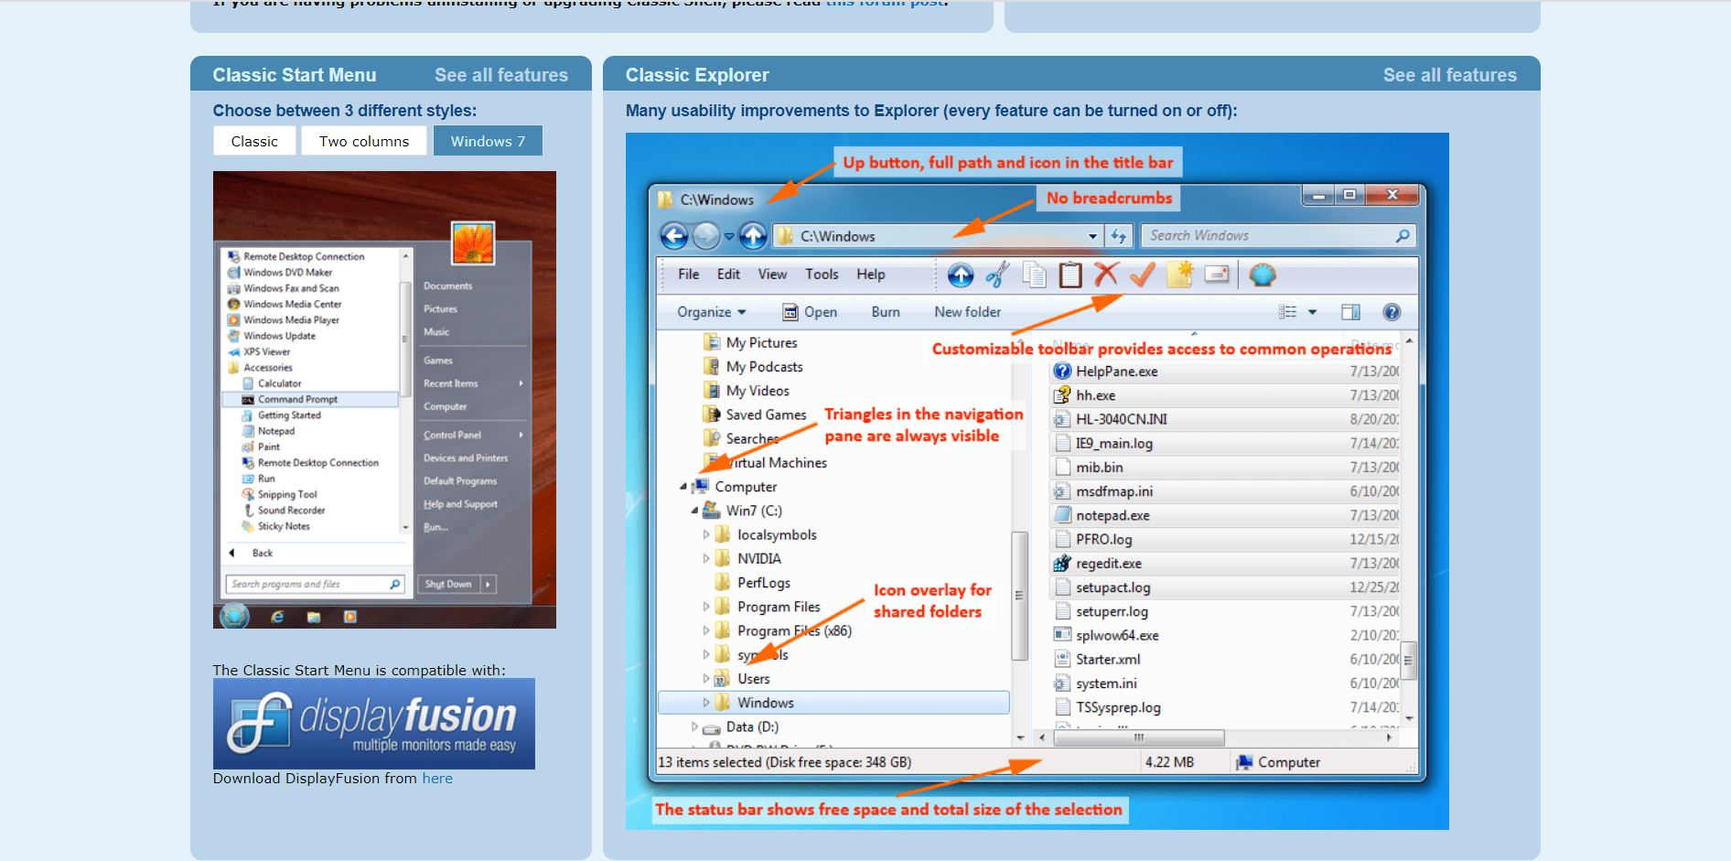The width and height of the screenshot is (1731, 861).
Task: Expand the localsymbols folder triangle
Action: [x=705, y=534]
